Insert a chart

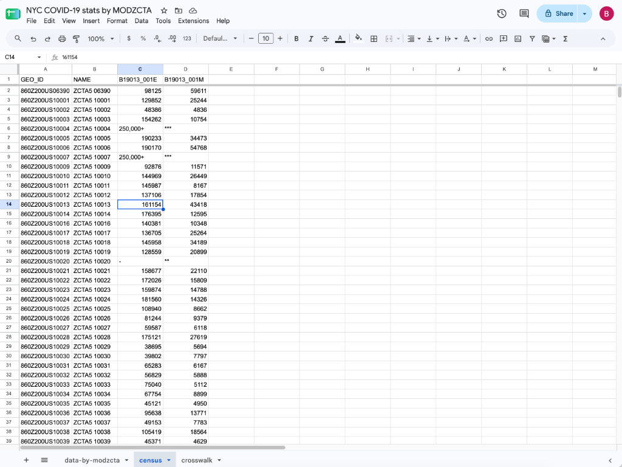(518, 38)
